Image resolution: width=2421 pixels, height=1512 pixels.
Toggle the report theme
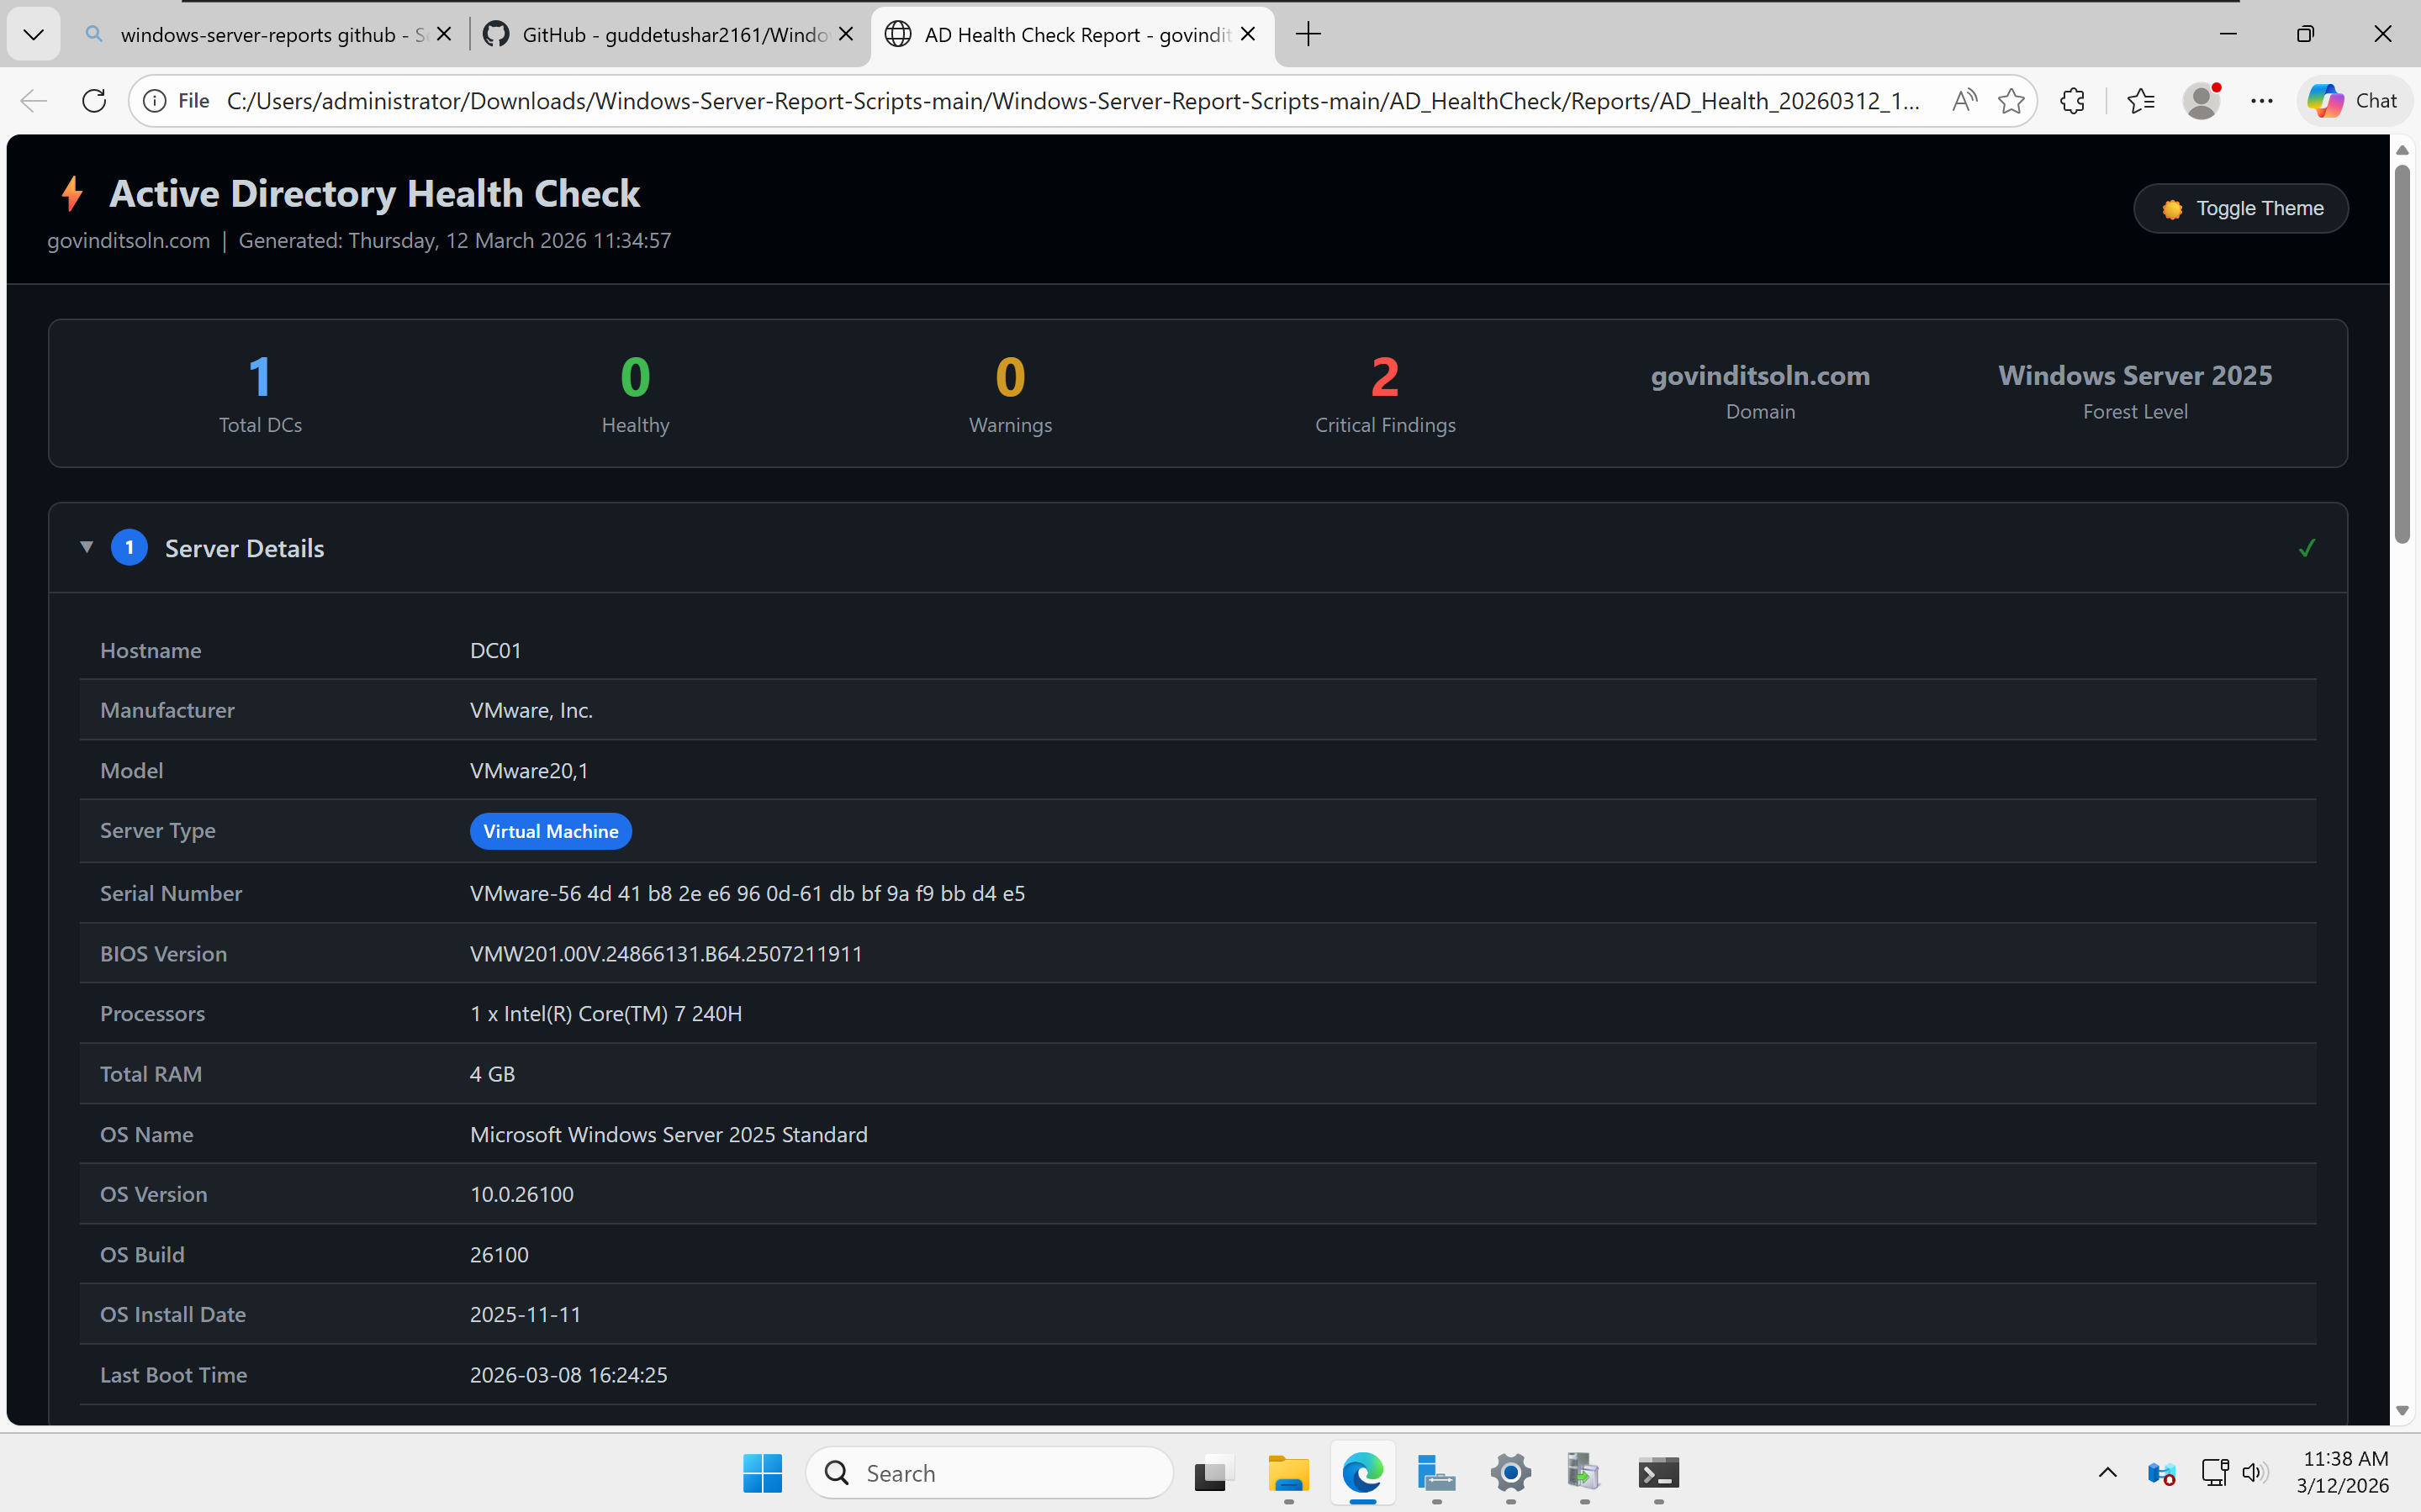pos(2240,209)
